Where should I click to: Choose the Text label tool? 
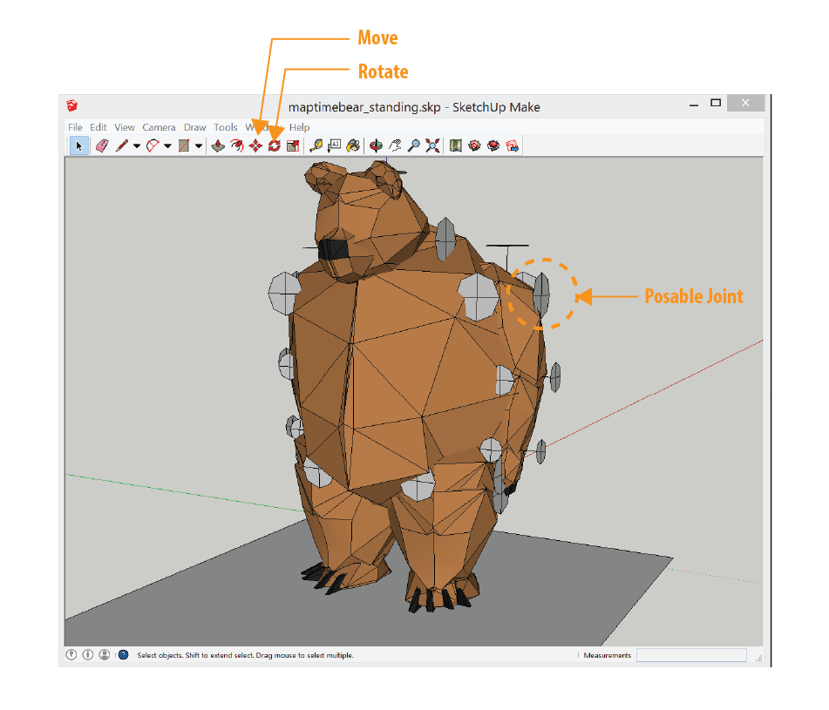point(334,145)
